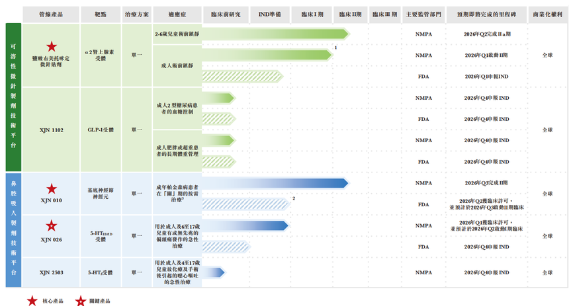Click the milestone 2026年Q1申報IND

[x=486, y=77]
